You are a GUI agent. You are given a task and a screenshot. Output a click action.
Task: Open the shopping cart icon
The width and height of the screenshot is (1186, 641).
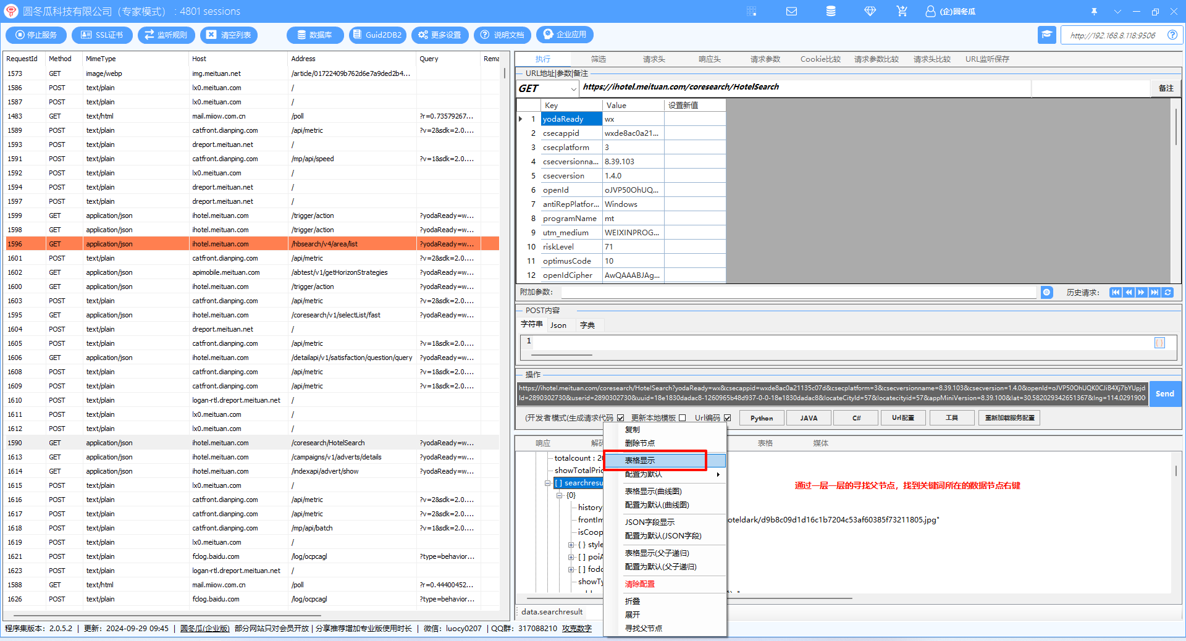coord(902,11)
